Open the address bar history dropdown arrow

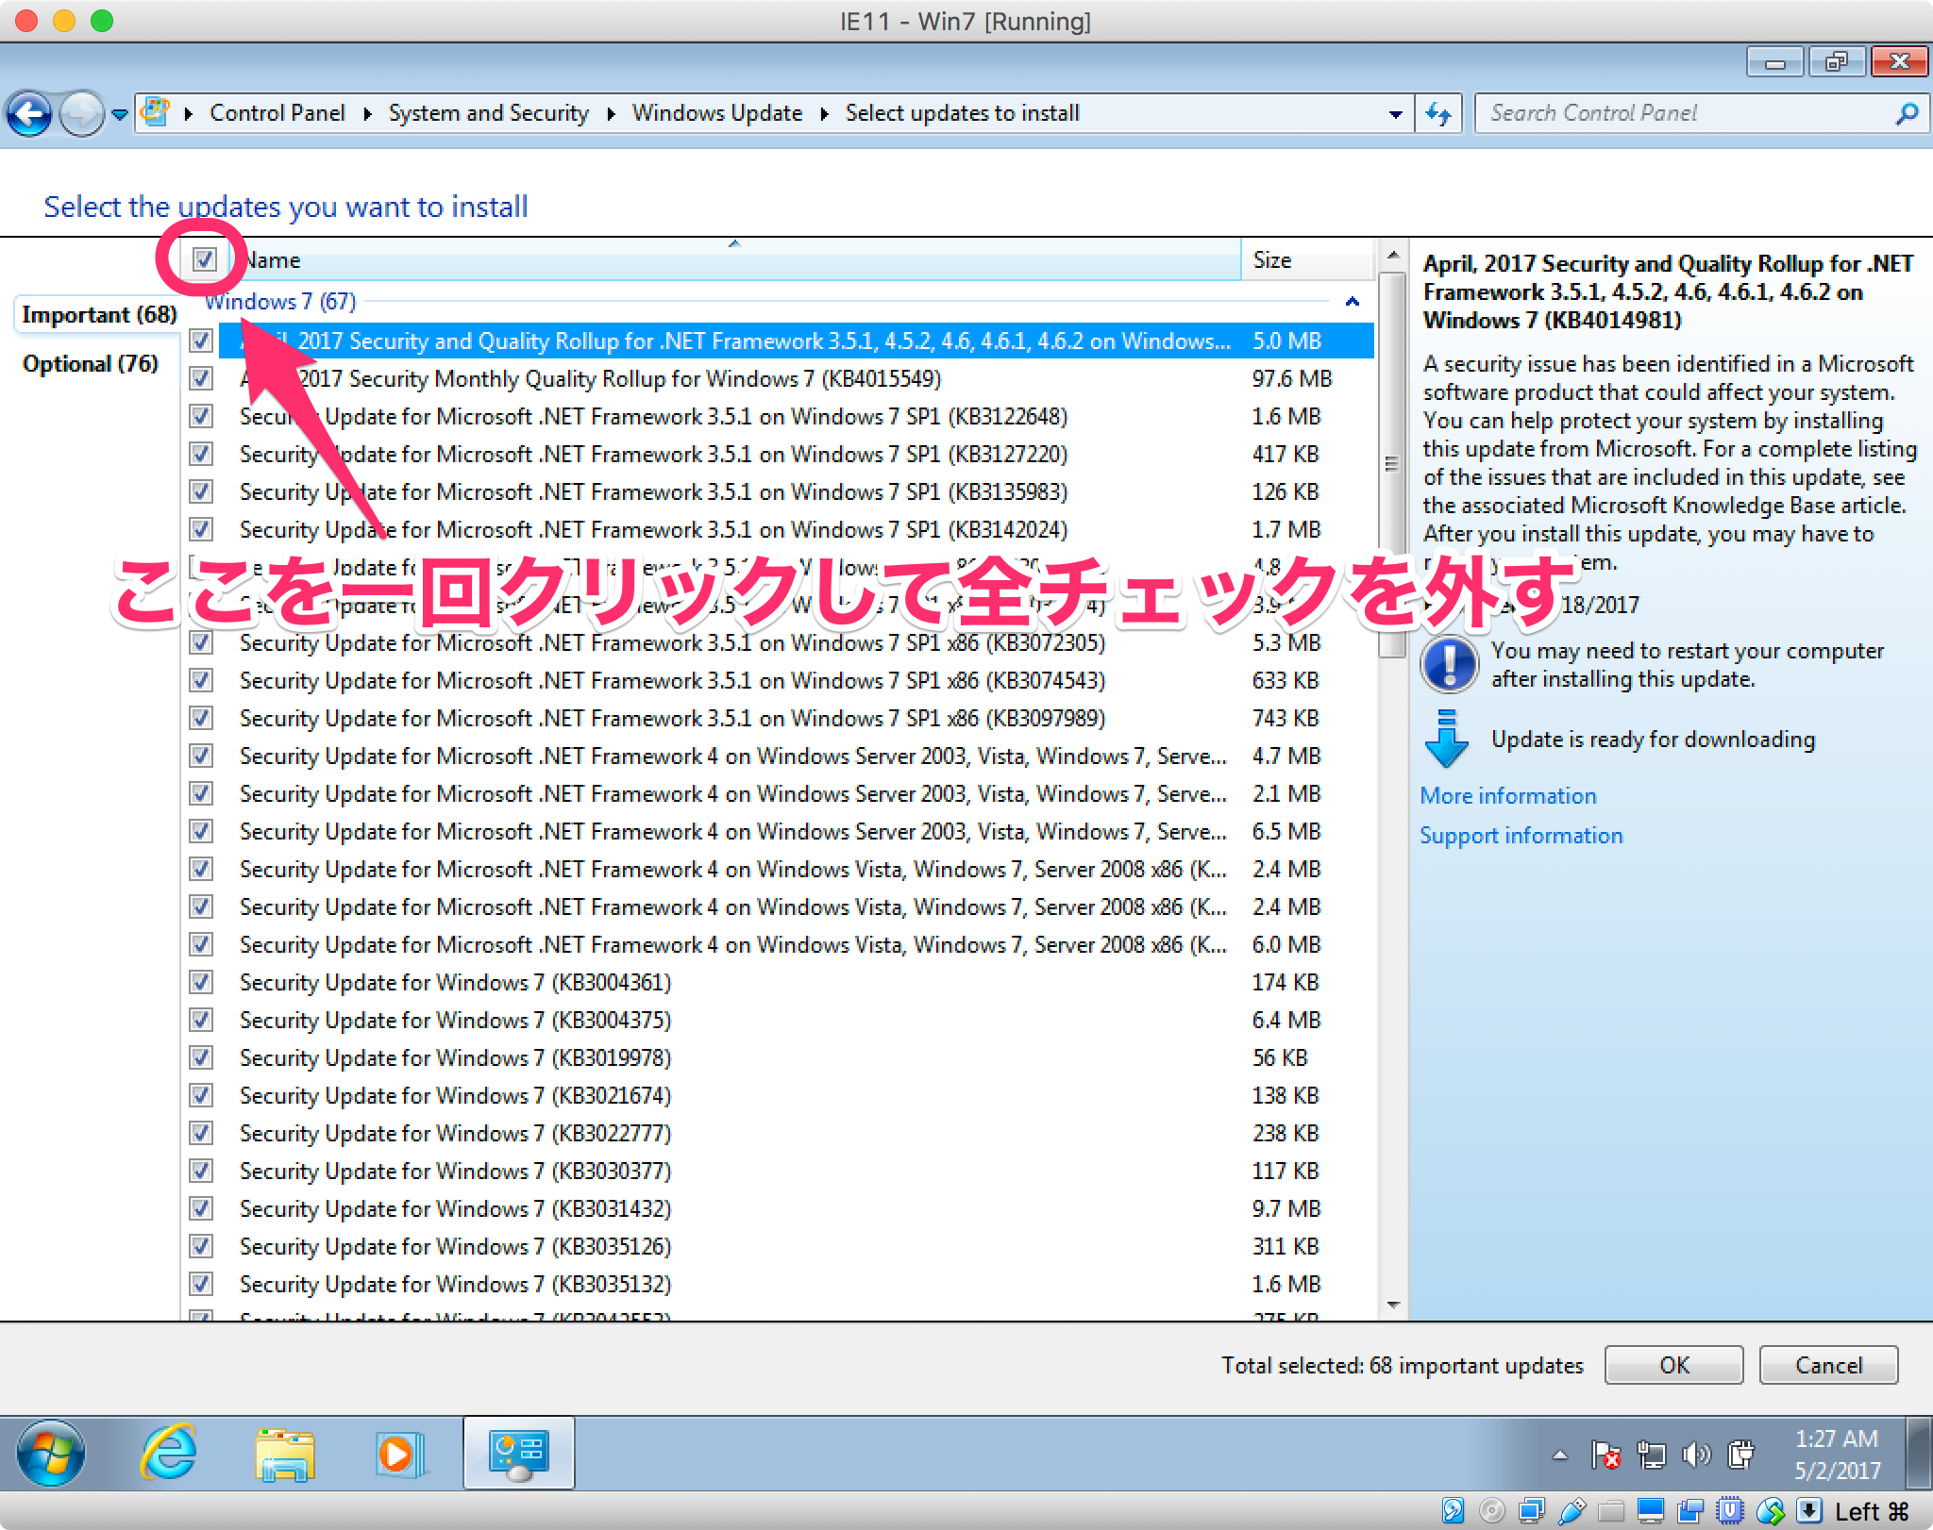1395,114
